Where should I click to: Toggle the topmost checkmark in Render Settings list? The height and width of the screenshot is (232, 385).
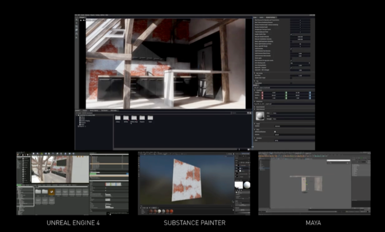(292, 34)
